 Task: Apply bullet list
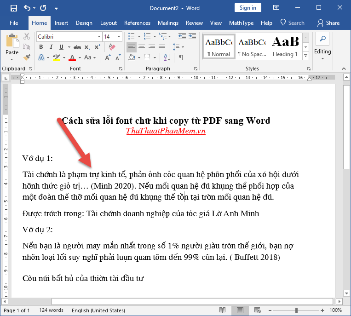click(132, 36)
